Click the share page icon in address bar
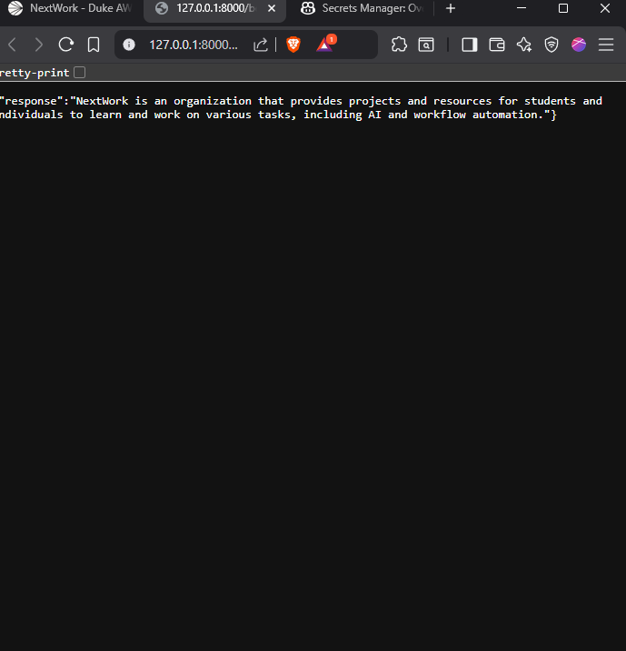Image resolution: width=626 pixels, height=651 pixels. coord(261,45)
